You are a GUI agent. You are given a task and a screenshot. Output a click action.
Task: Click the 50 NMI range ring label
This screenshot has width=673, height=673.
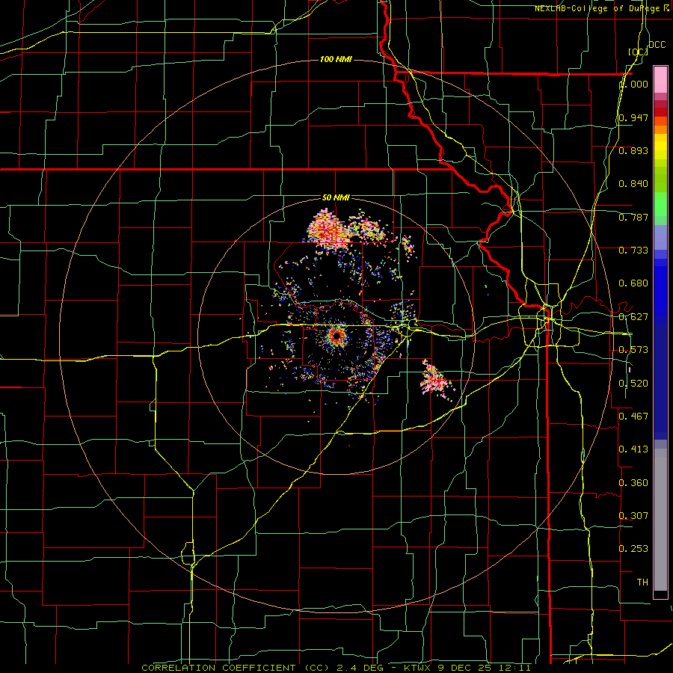click(336, 197)
